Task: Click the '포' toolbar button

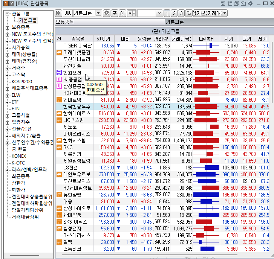Action: (x=115, y=13)
